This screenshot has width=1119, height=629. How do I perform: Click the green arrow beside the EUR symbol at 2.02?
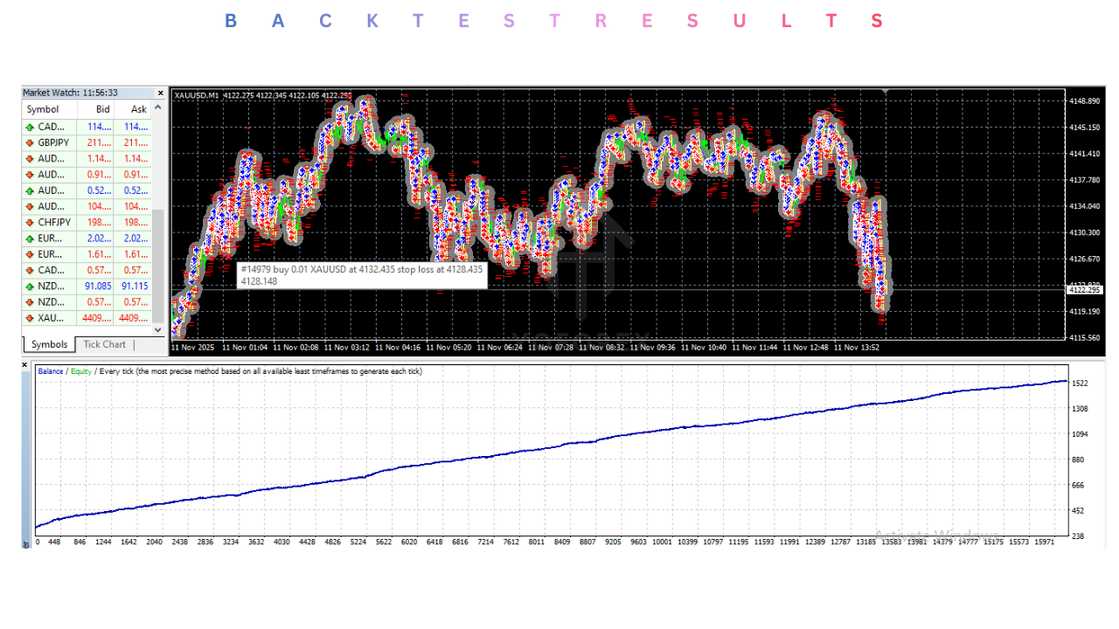click(29, 238)
